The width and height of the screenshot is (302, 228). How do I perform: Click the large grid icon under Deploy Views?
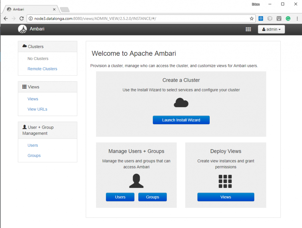[x=225, y=181]
